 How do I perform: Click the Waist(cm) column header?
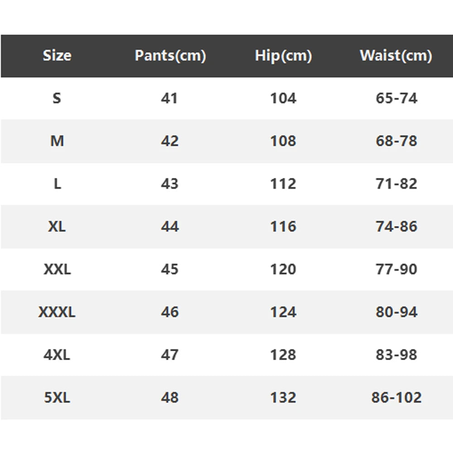396,55
